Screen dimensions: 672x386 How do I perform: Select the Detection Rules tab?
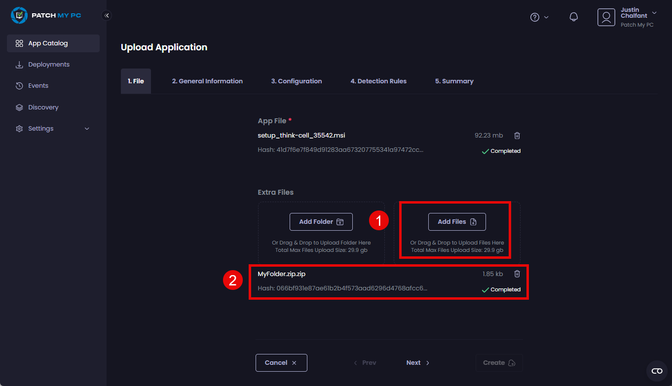378,81
